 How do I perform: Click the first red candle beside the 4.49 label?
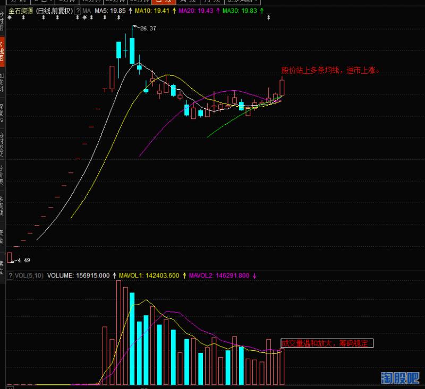click(10, 257)
